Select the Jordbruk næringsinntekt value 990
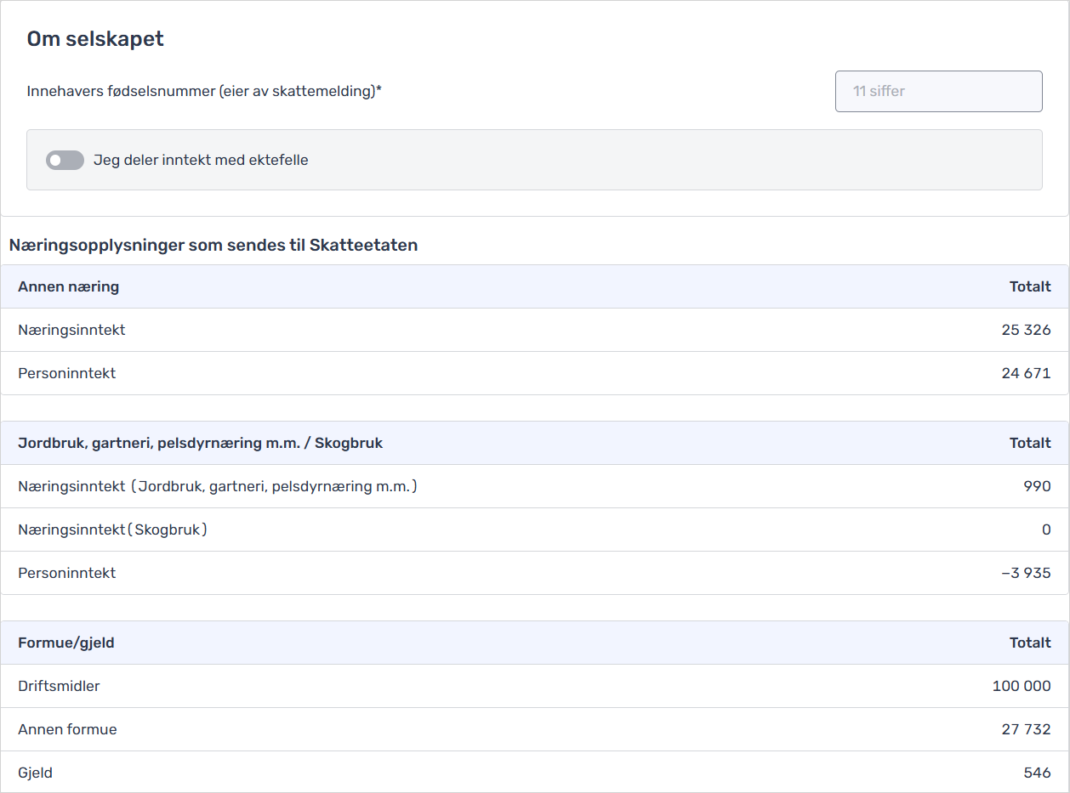This screenshot has width=1070, height=793. click(x=1037, y=486)
